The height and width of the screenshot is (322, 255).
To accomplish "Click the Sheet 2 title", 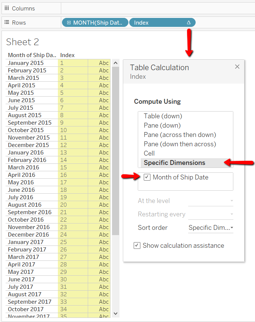I will click(22, 42).
